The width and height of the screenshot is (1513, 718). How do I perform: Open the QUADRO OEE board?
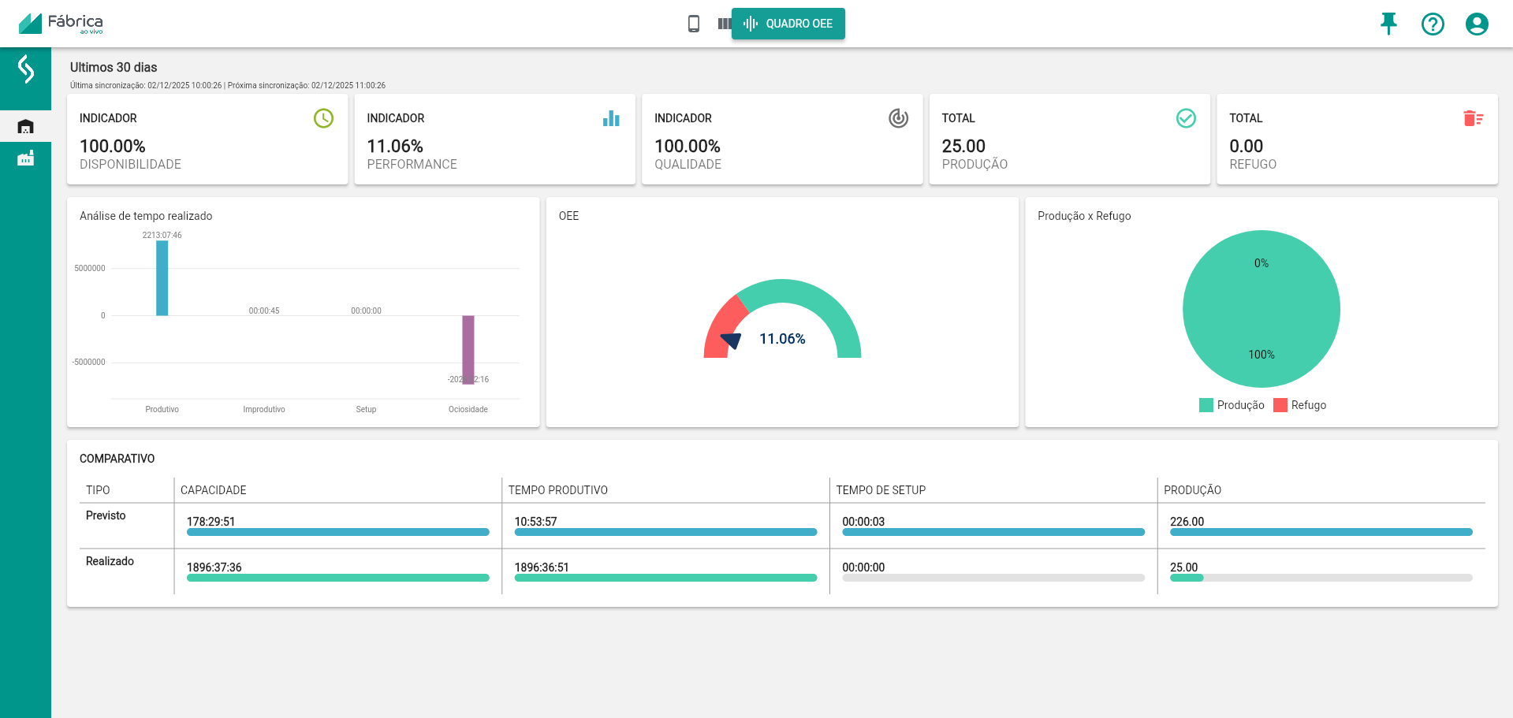pos(788,24)
